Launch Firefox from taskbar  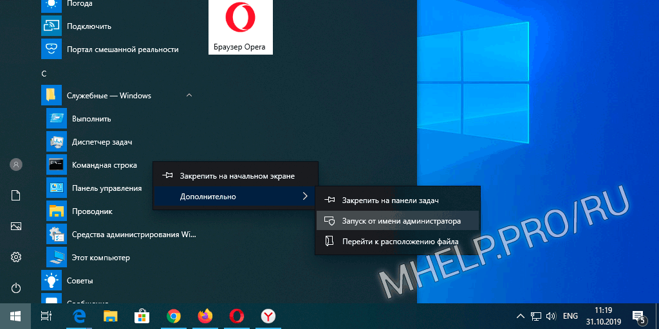pyautogui.click(x=205, y=316)
